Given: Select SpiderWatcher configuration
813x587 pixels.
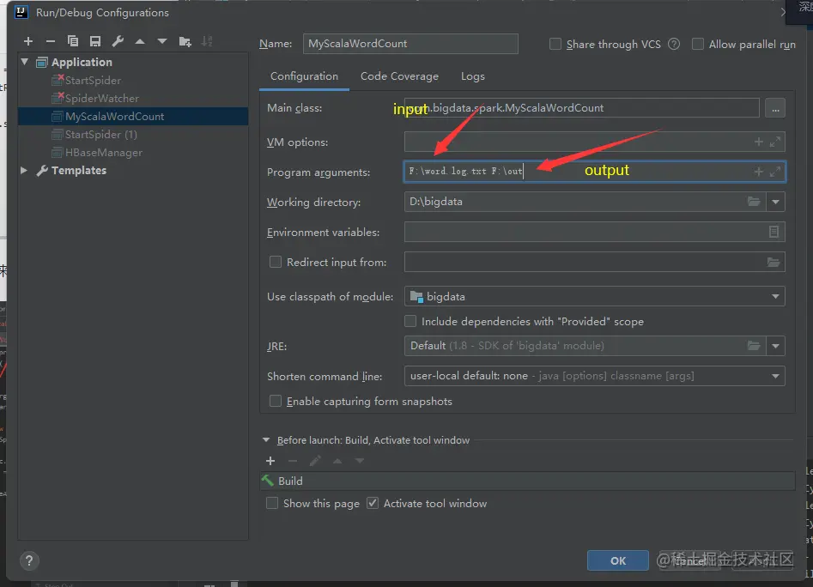Looking at the screenshot, I should click(101, 99).
